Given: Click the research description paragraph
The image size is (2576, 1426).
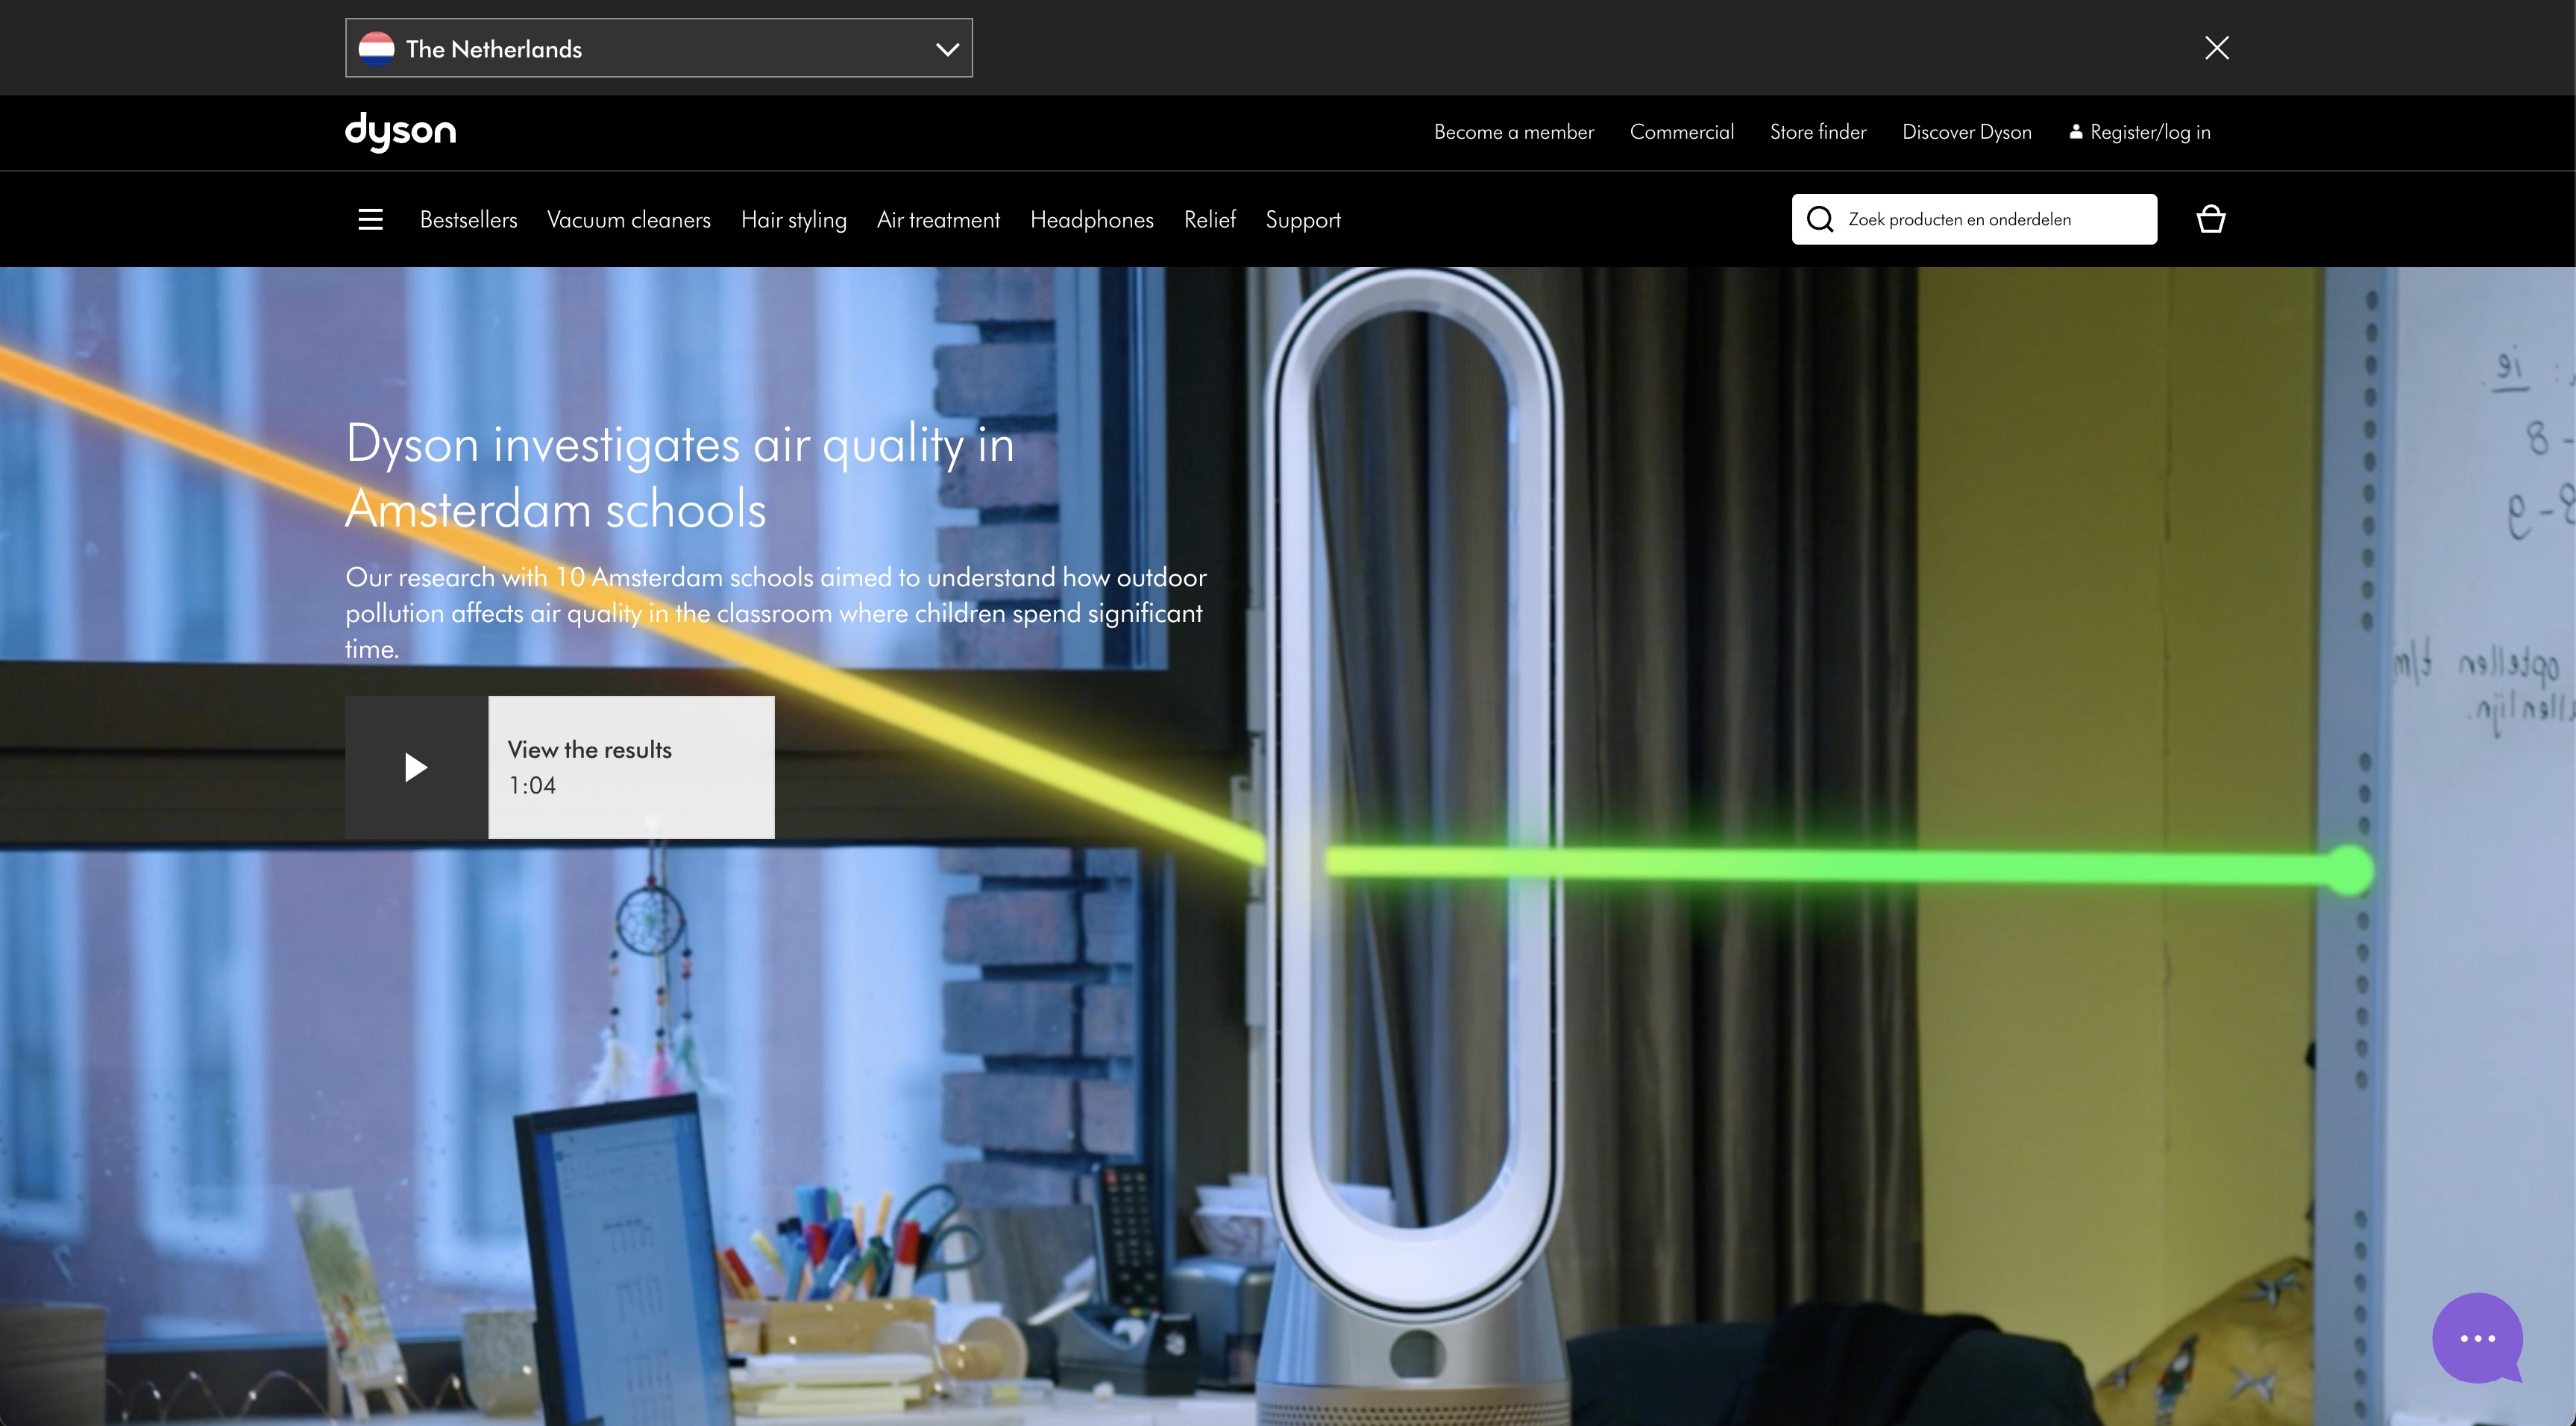Looking at the screenshot, I should coord(776,613).
